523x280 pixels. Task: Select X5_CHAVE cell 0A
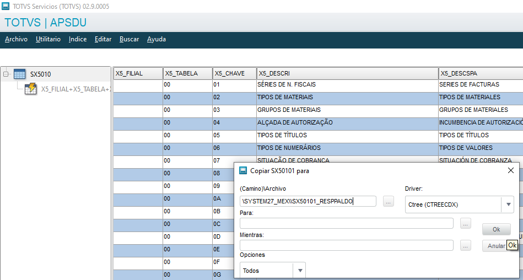[224, 200]
